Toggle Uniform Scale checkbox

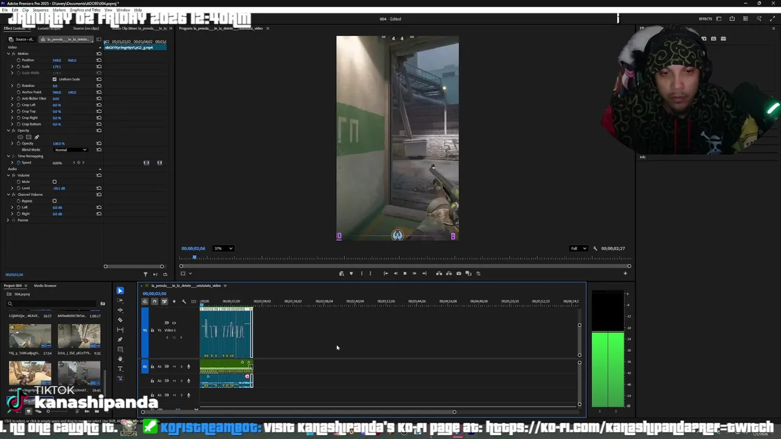[54, 79]
